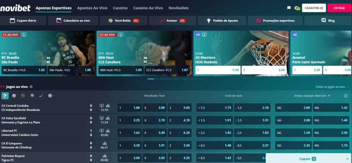Open statistics for CA El Linqueno match
This screenshot has width=352, height=163.
[104, 143]
